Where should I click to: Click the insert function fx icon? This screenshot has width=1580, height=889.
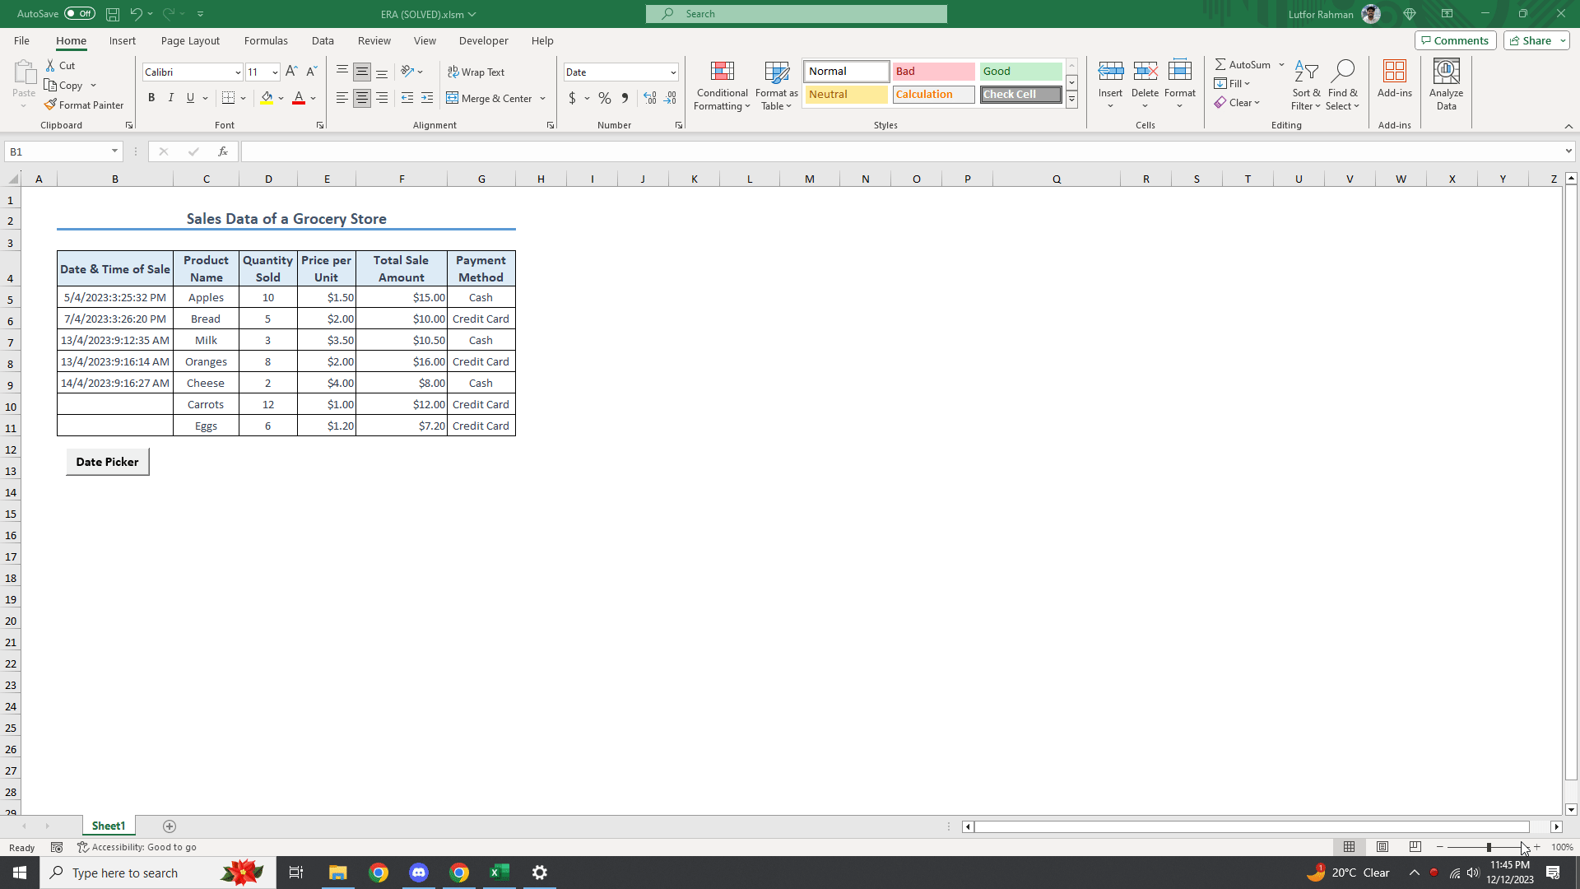pos(222,151)
